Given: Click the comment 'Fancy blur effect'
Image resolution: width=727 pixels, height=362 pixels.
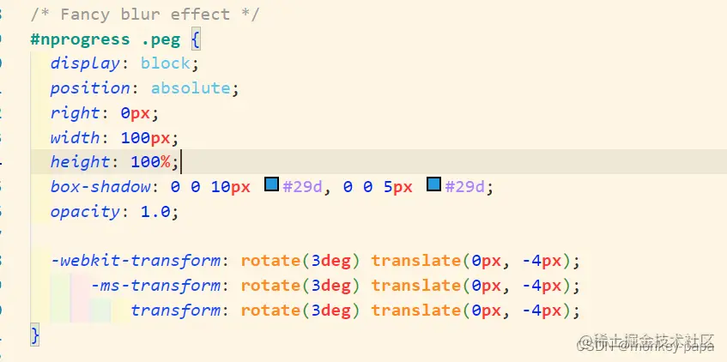Looking at the screenshot, I should pyautogui.click(x=145, y=15).
